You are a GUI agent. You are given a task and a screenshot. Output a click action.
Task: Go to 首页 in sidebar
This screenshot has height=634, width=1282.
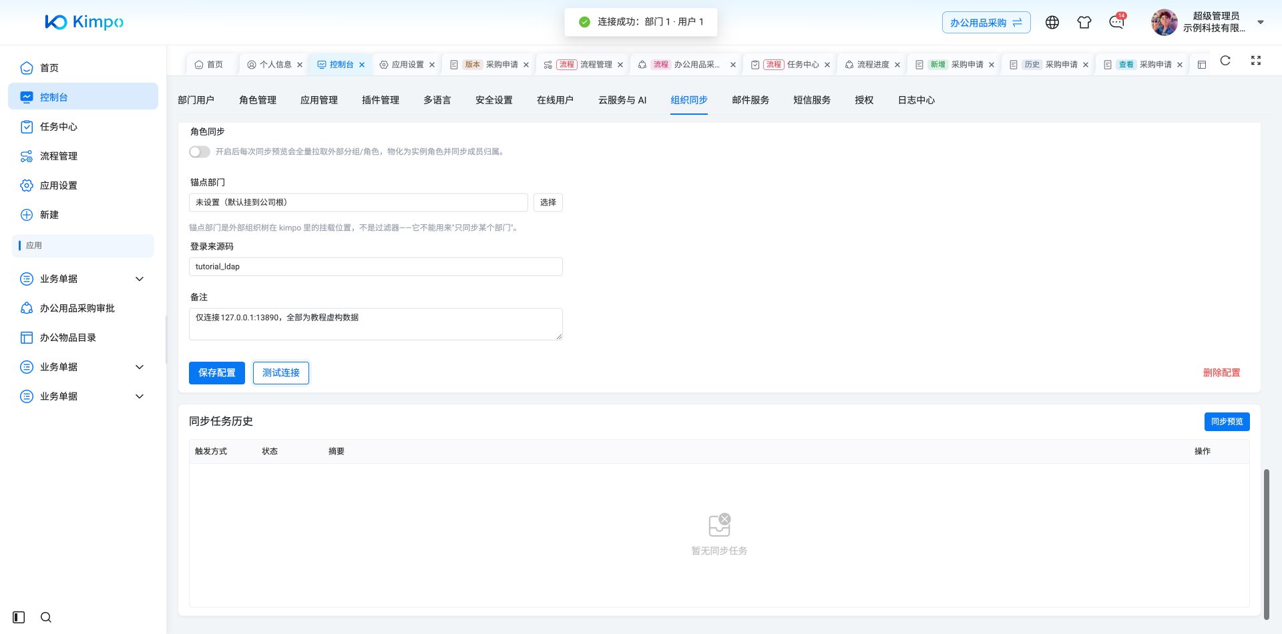[x=83, y=67]
